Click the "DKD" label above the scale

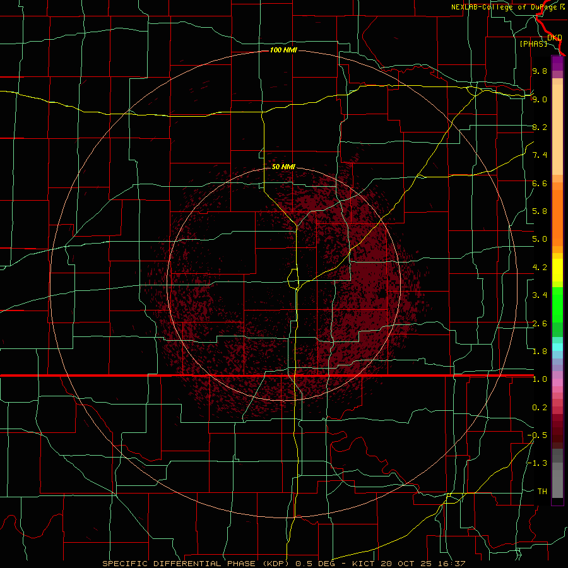pyautogui.click(x=554, y=37)
